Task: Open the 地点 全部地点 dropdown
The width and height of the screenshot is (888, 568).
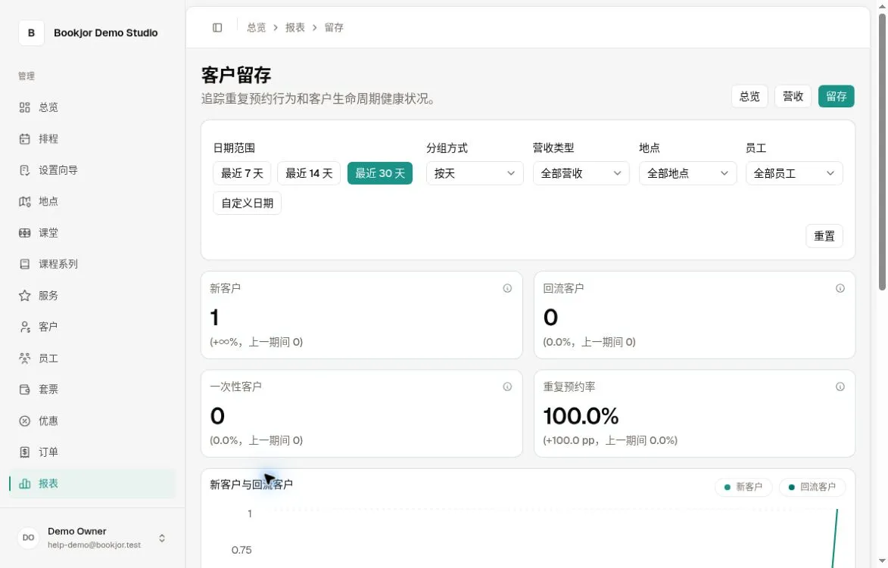Action: pyautogui.click(x=687, y=173)
